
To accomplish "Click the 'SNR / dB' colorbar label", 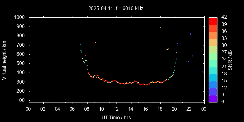I will pos(231,60).
